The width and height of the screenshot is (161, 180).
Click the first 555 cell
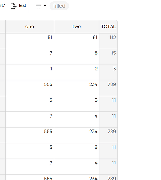(x=30, y=88)
